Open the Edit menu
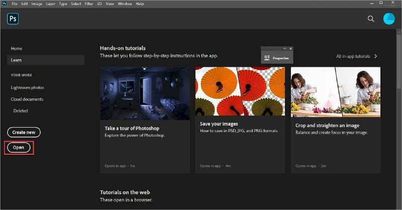The image size is (402, 210). point(24,4)
